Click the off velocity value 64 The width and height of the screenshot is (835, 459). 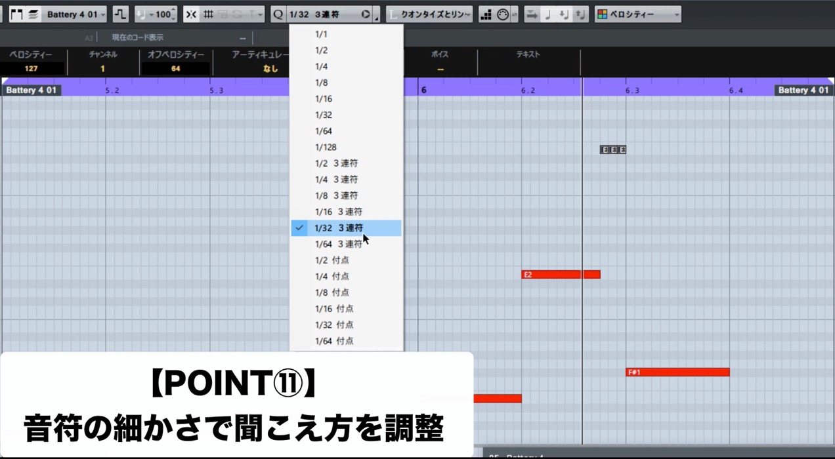pyautogui.click(x=175, y=68)
